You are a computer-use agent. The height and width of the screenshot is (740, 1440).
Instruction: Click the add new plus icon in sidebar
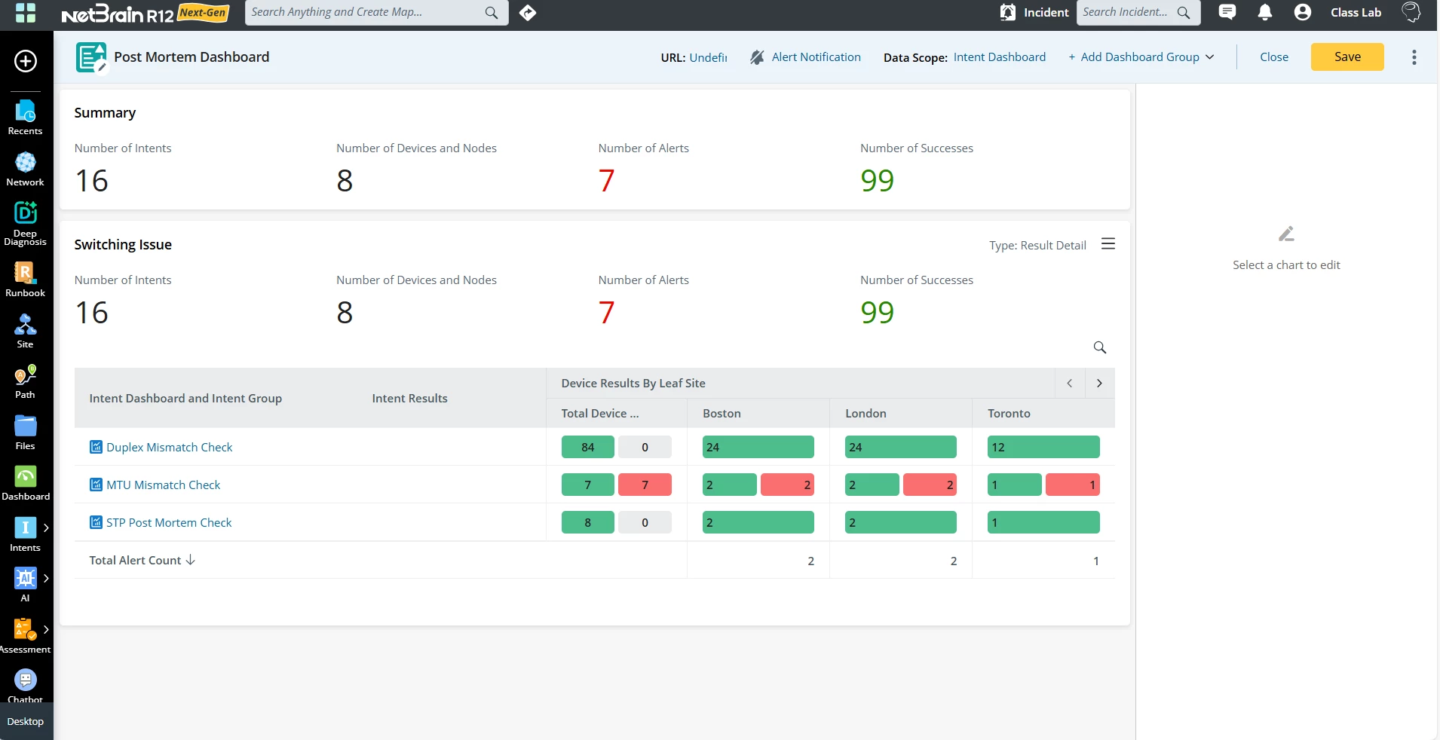coord(26,61)
